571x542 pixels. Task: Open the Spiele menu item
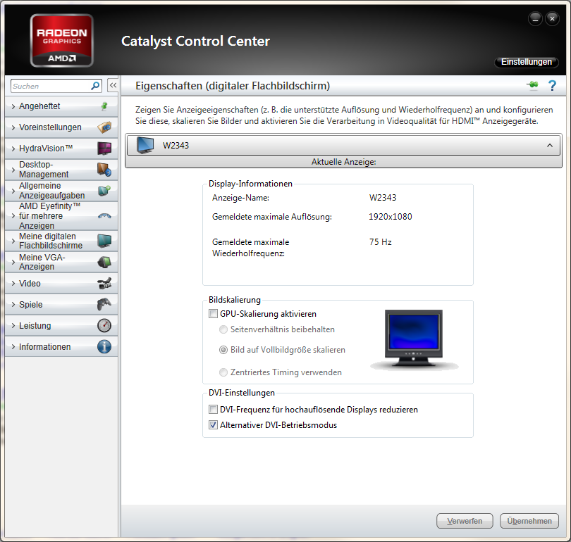[x=61, y=304]
